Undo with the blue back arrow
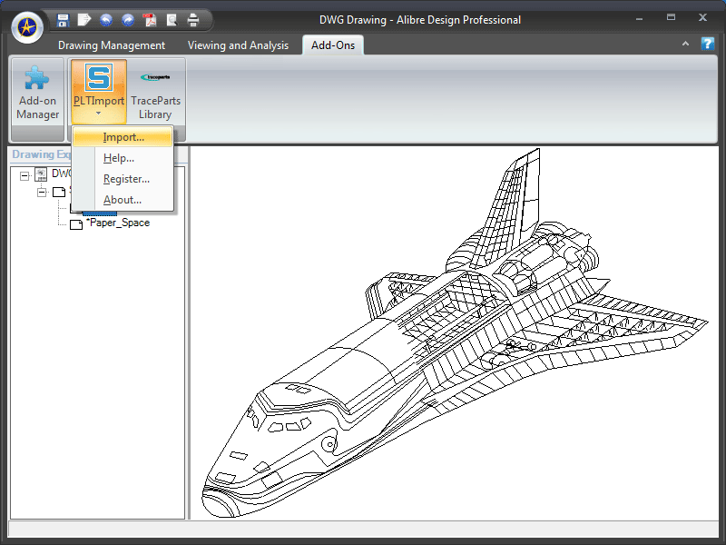 tap(106, 19)
